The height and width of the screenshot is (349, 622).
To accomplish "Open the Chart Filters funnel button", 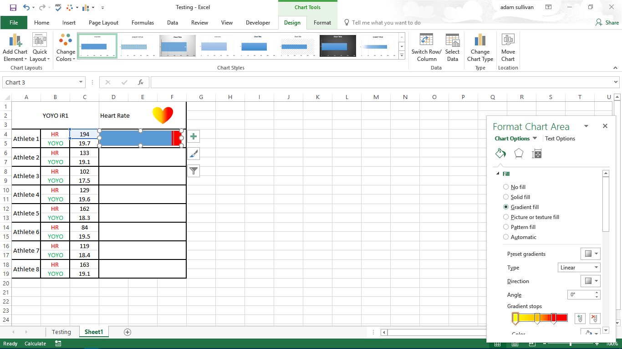I will [x=194, y=171].
